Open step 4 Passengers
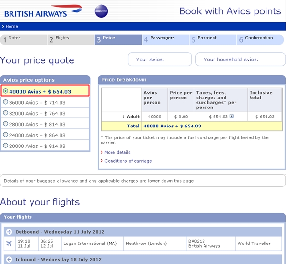 click(165, 39)
